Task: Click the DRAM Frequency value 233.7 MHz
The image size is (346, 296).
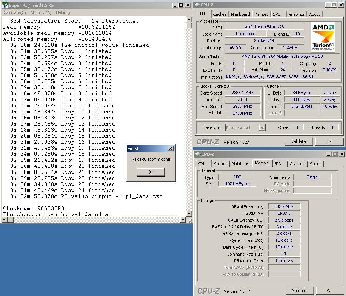Action: [284, 206]
